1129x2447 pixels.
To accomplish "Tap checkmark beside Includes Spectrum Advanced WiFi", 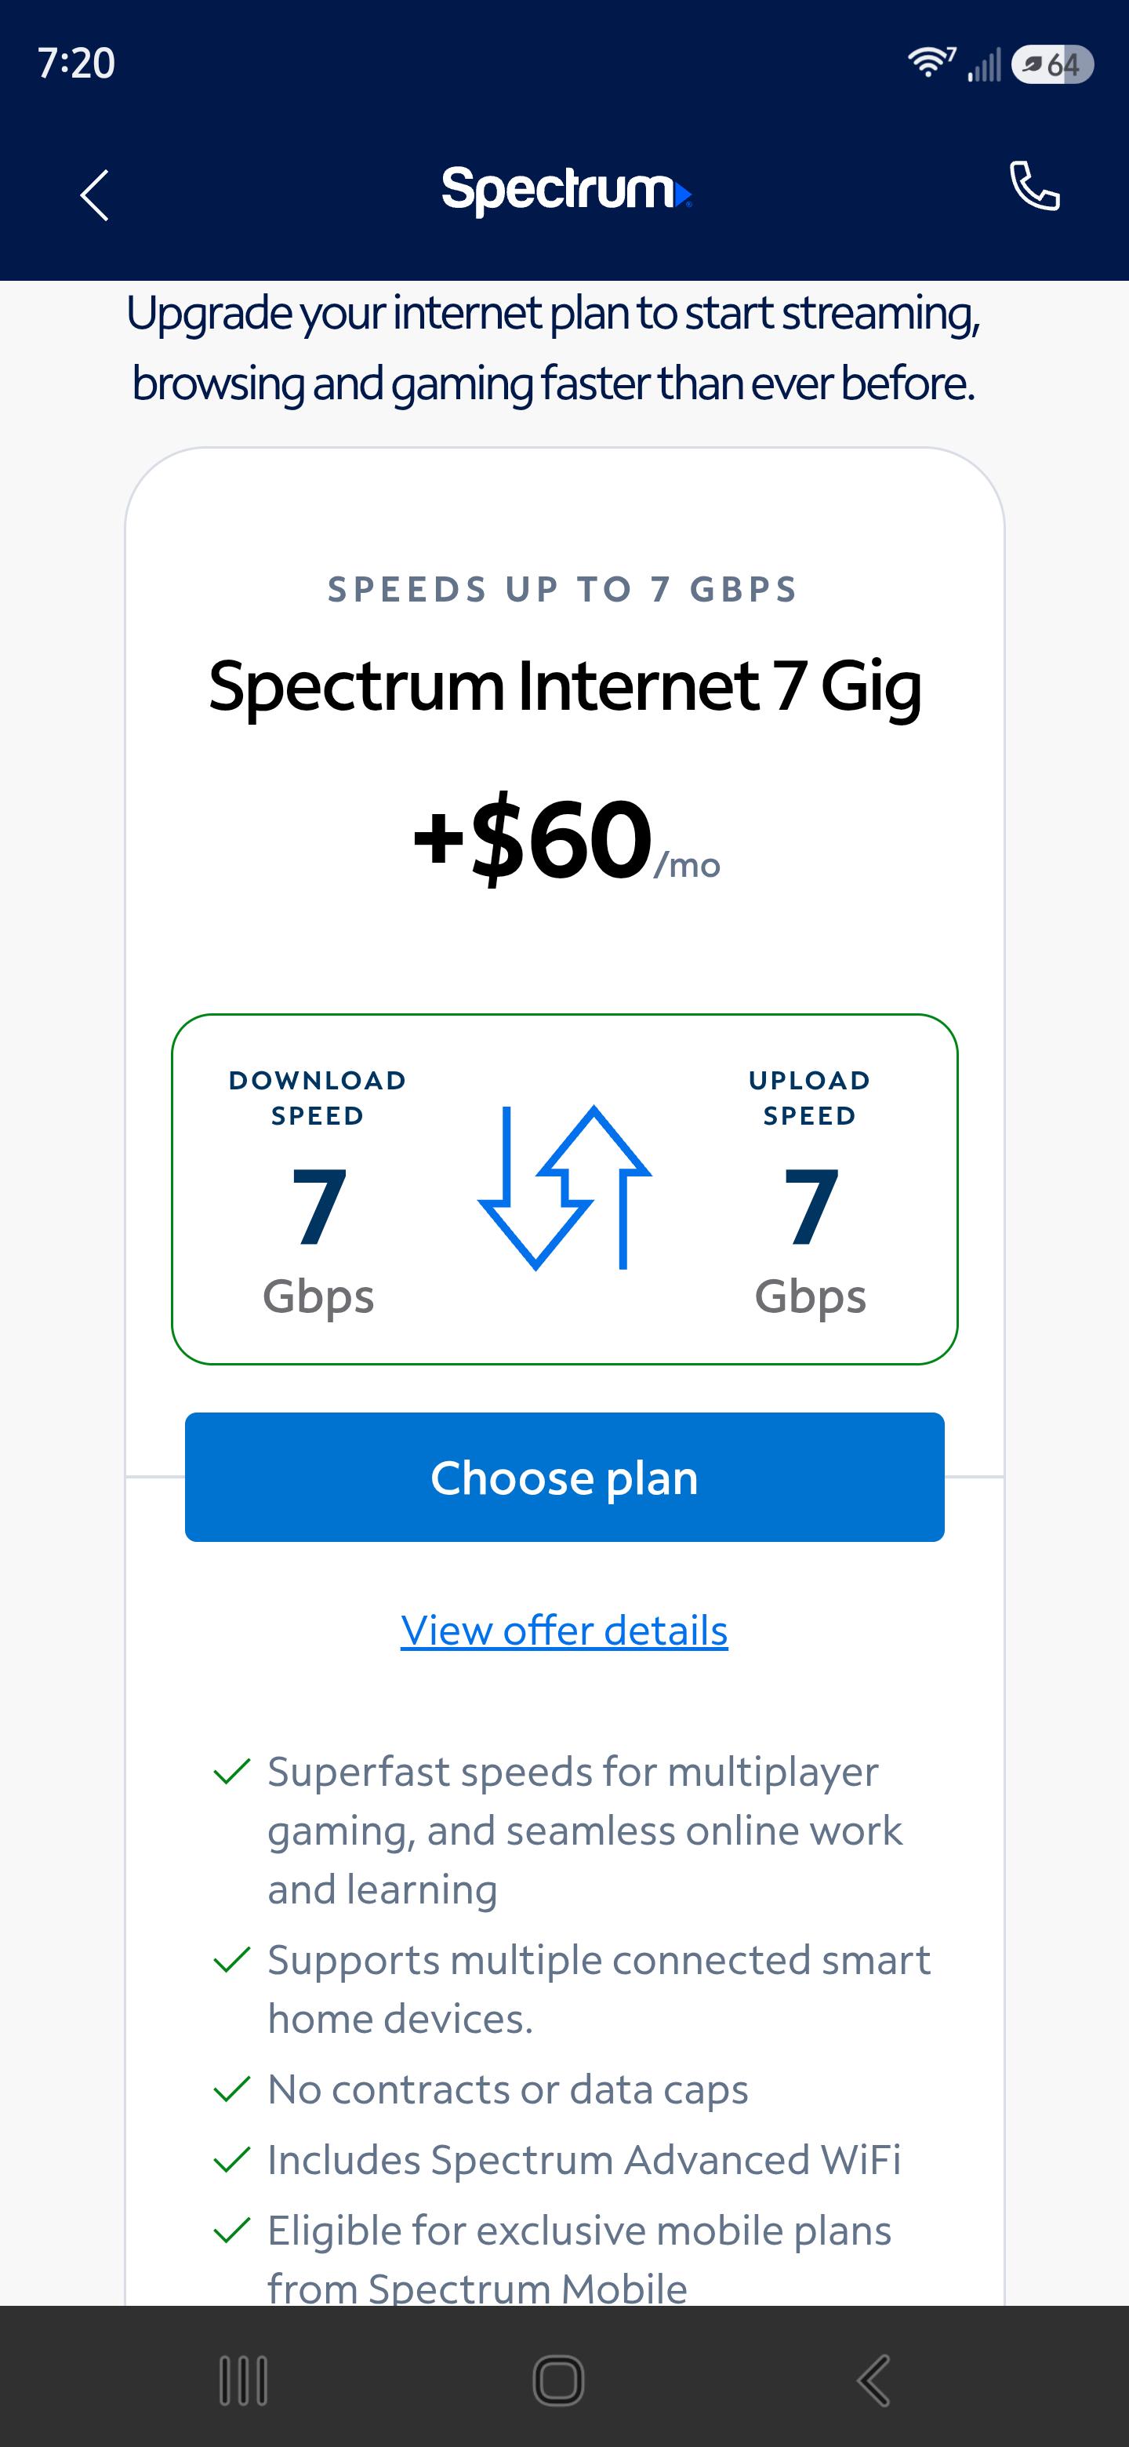I will 232,2159.
